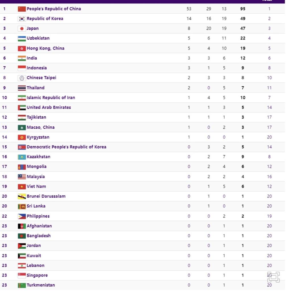Click the scan frame icon at bottom right

tap(273, 277)
